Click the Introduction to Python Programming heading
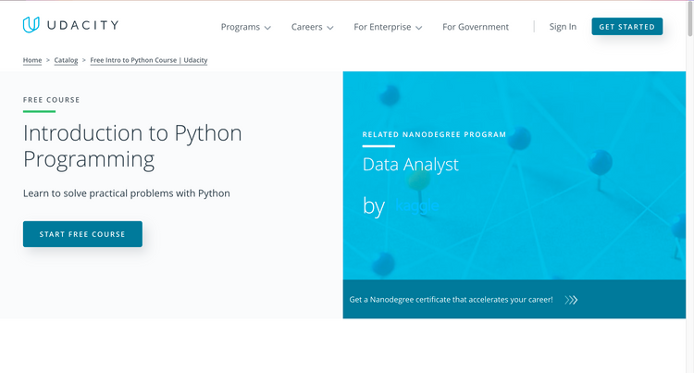Screen dimensions: 694x373 (132, 145)
